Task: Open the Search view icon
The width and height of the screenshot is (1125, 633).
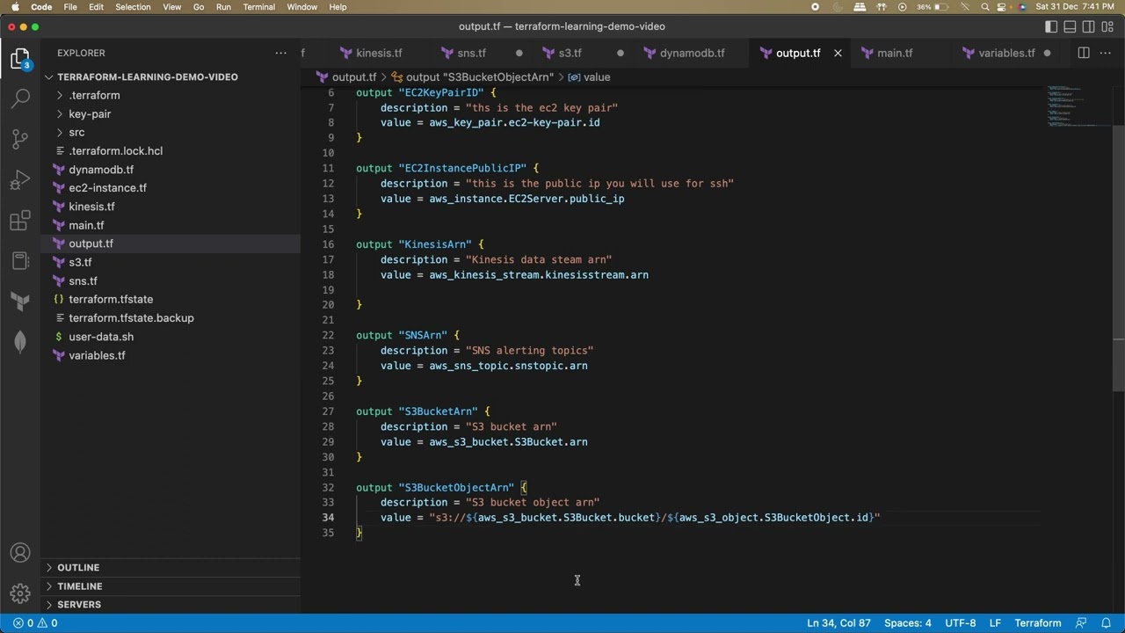Action: point(20,98)
